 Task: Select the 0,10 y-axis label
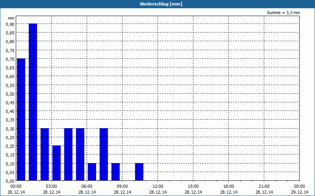pos(10,163)
